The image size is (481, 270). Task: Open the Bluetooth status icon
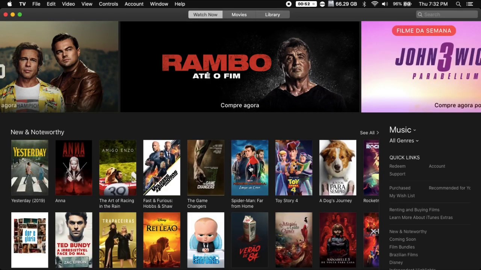tap(364, 4)
